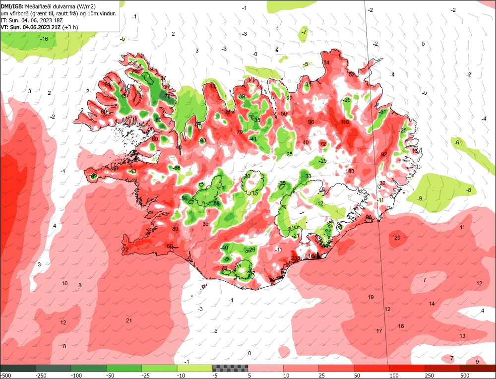Click the value '-63' on the map

[202, 140]
